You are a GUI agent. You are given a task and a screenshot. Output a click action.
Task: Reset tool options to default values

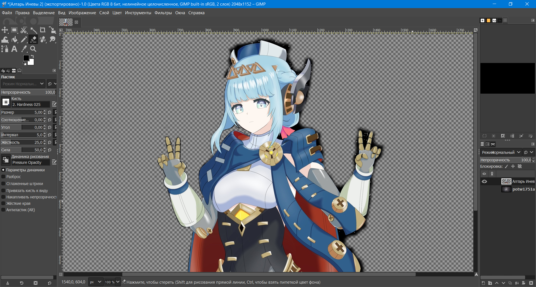click(49, 283)
